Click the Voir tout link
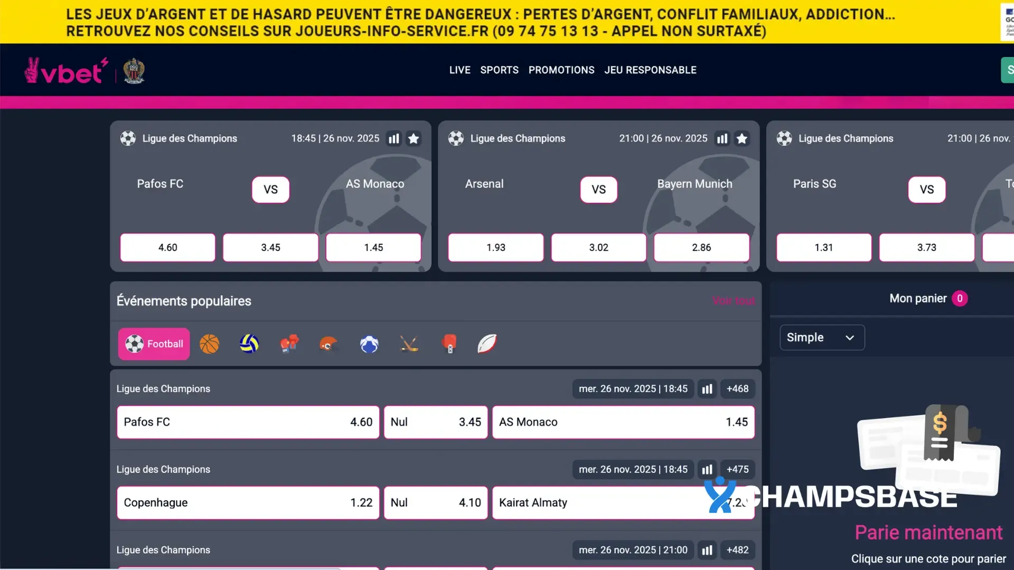The width and height of the screenshot is (1014, 570). 734,300
